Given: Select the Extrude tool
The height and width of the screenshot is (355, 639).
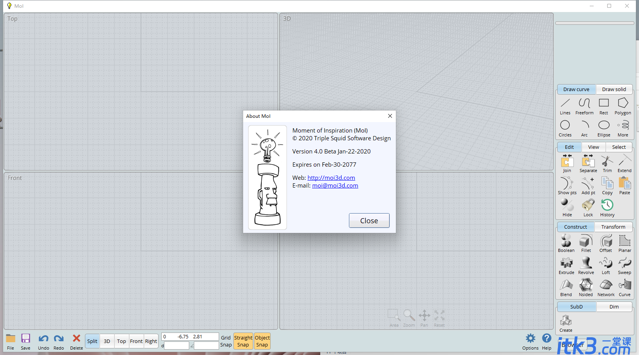Looking at the screenshot, I should pos(566,265).
